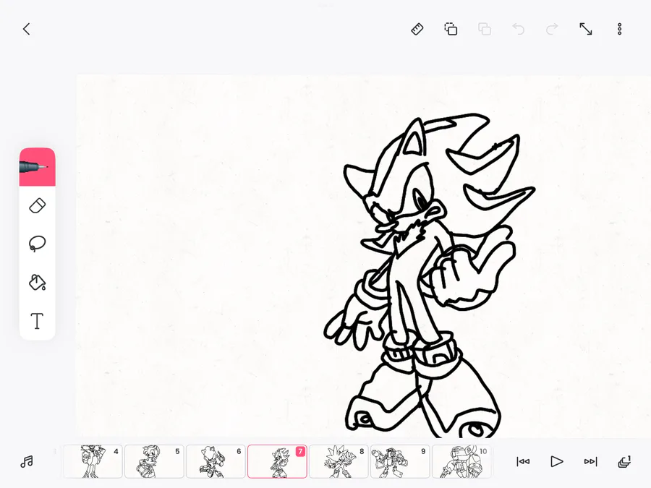651x488 pixels.
Task: Select the Lasso selection tool
Action: 38,244
